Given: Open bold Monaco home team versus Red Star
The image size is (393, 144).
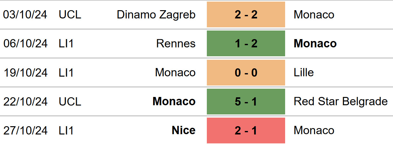Looking at the screenshot, I should (174, 101).
